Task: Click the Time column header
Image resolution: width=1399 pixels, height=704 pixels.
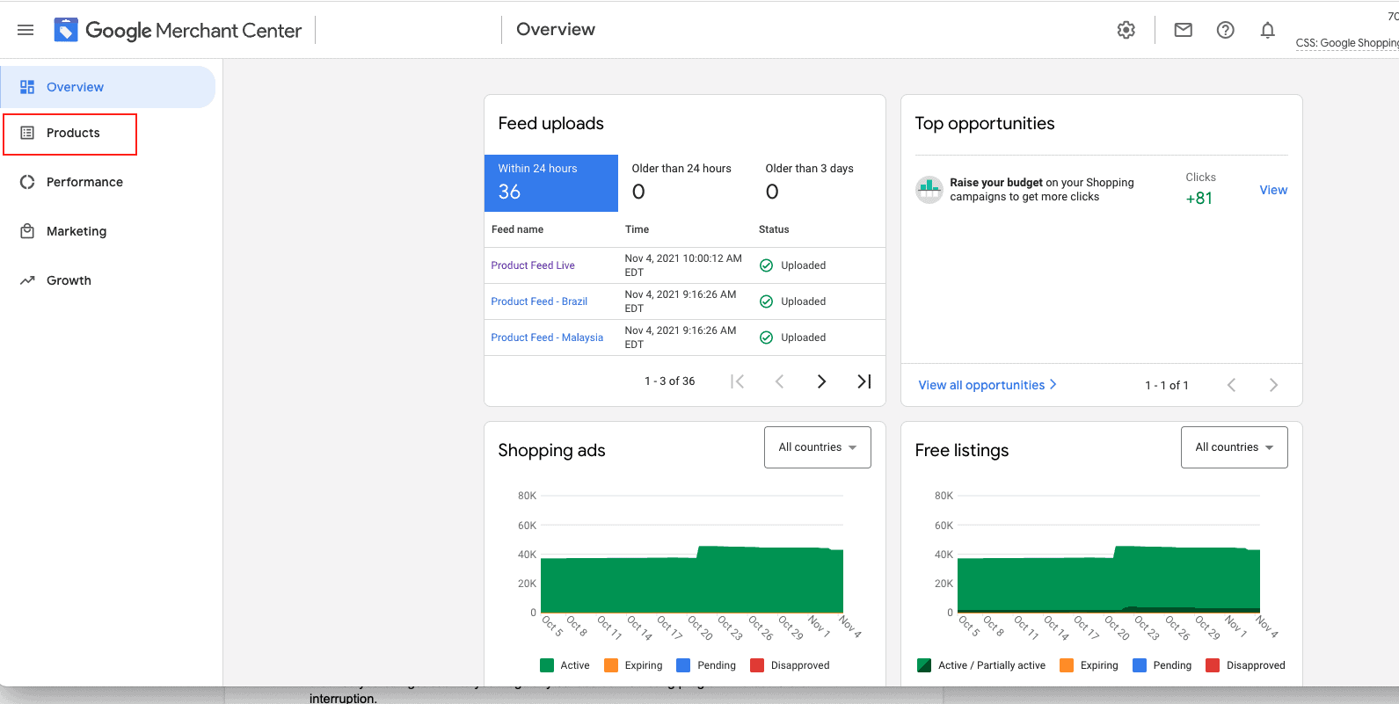Action: (637, 229)
